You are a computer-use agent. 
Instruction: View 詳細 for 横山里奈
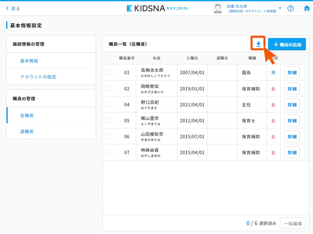click(x=292, y=121)
